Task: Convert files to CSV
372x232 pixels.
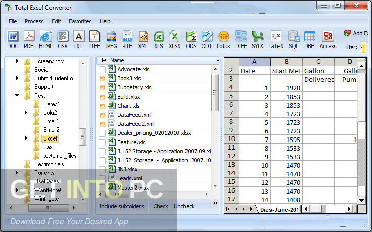Action: pyautogui.click(x=63, y=39)
